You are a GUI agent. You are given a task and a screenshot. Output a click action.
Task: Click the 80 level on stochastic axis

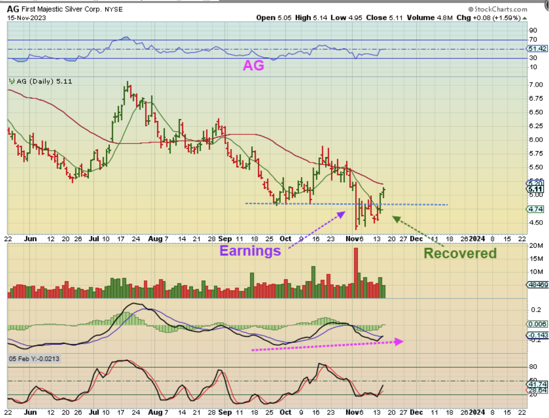tap(533, 367)
